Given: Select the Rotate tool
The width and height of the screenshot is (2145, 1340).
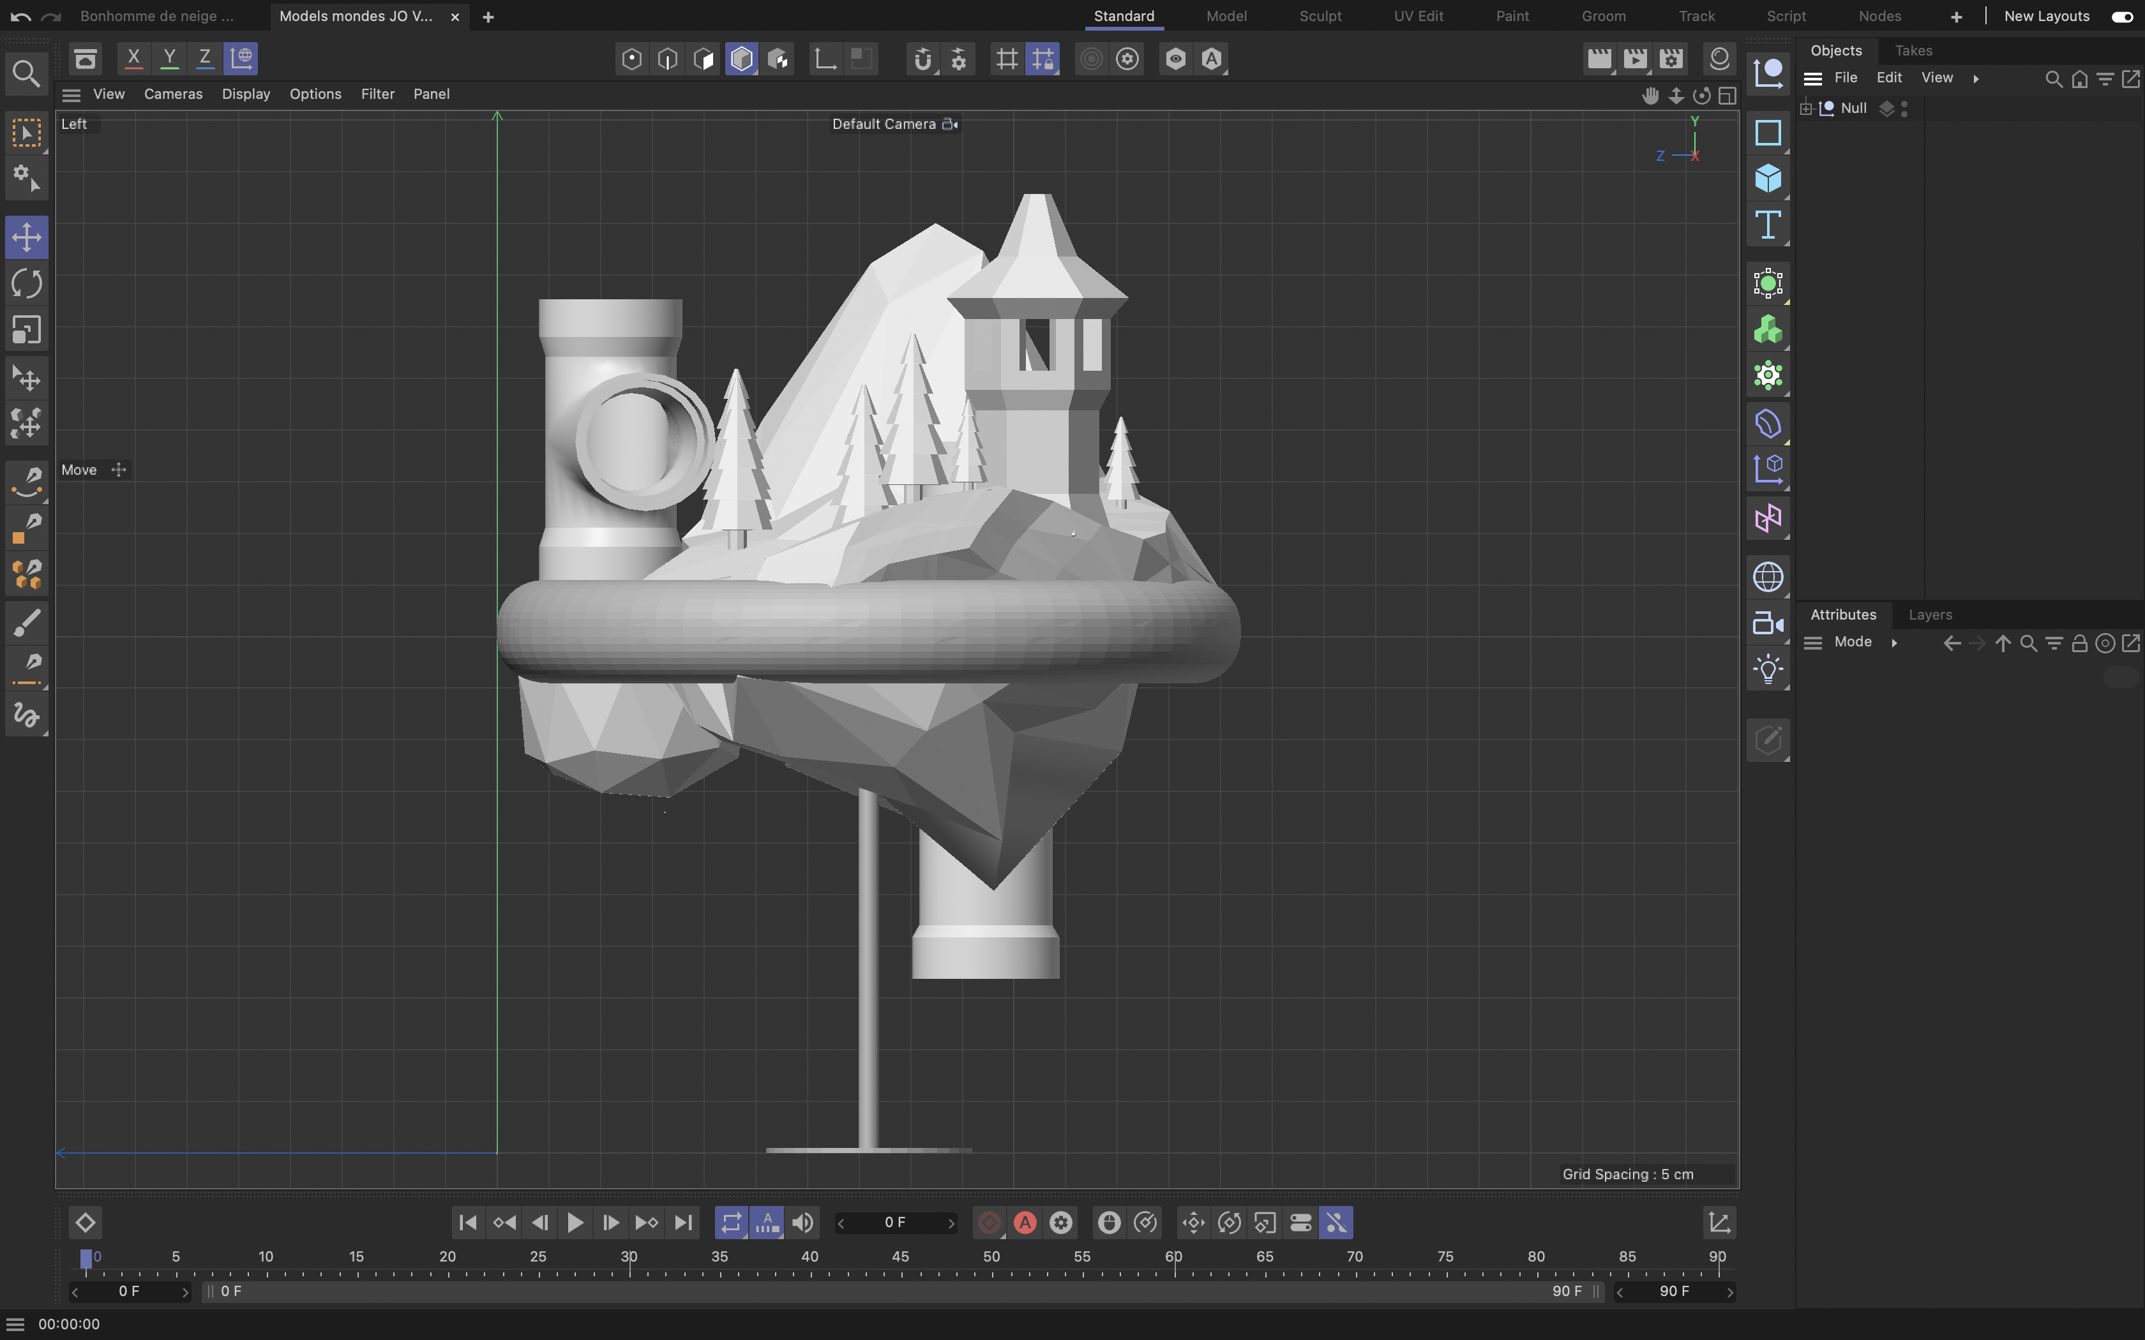Looking at the screenshot, I should 27,283.
